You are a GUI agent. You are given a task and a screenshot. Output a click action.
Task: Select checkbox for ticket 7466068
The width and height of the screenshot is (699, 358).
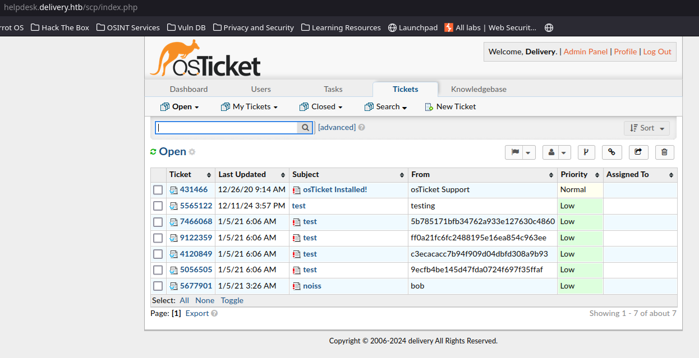pos(158,222)
